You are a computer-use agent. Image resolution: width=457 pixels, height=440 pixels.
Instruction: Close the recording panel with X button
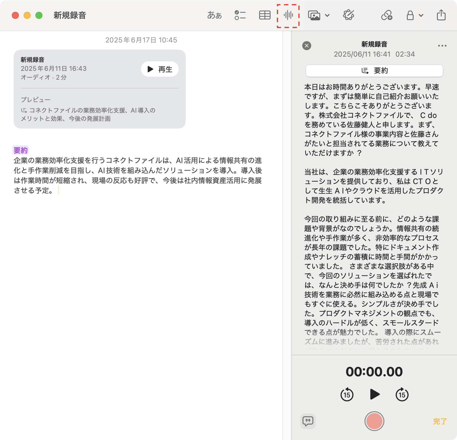tap(307, 46)
